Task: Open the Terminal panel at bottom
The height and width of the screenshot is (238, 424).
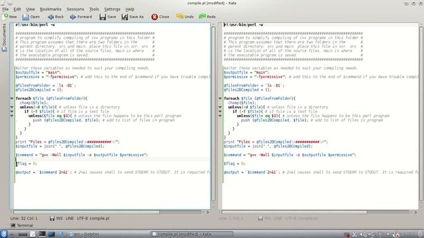Action: (x=22, y=225)
